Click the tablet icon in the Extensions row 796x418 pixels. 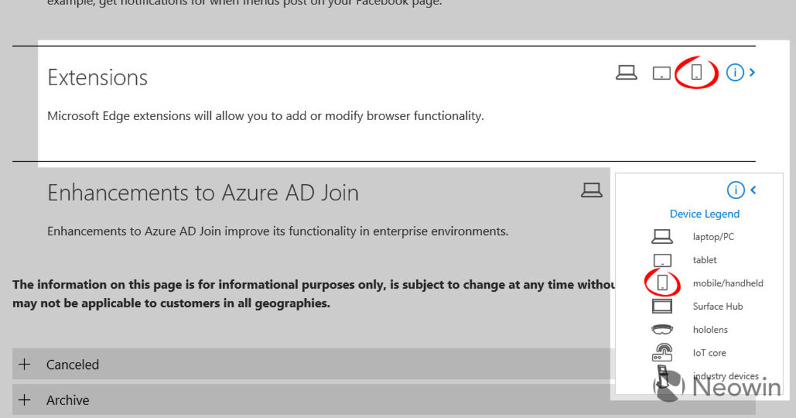(661, 73)
